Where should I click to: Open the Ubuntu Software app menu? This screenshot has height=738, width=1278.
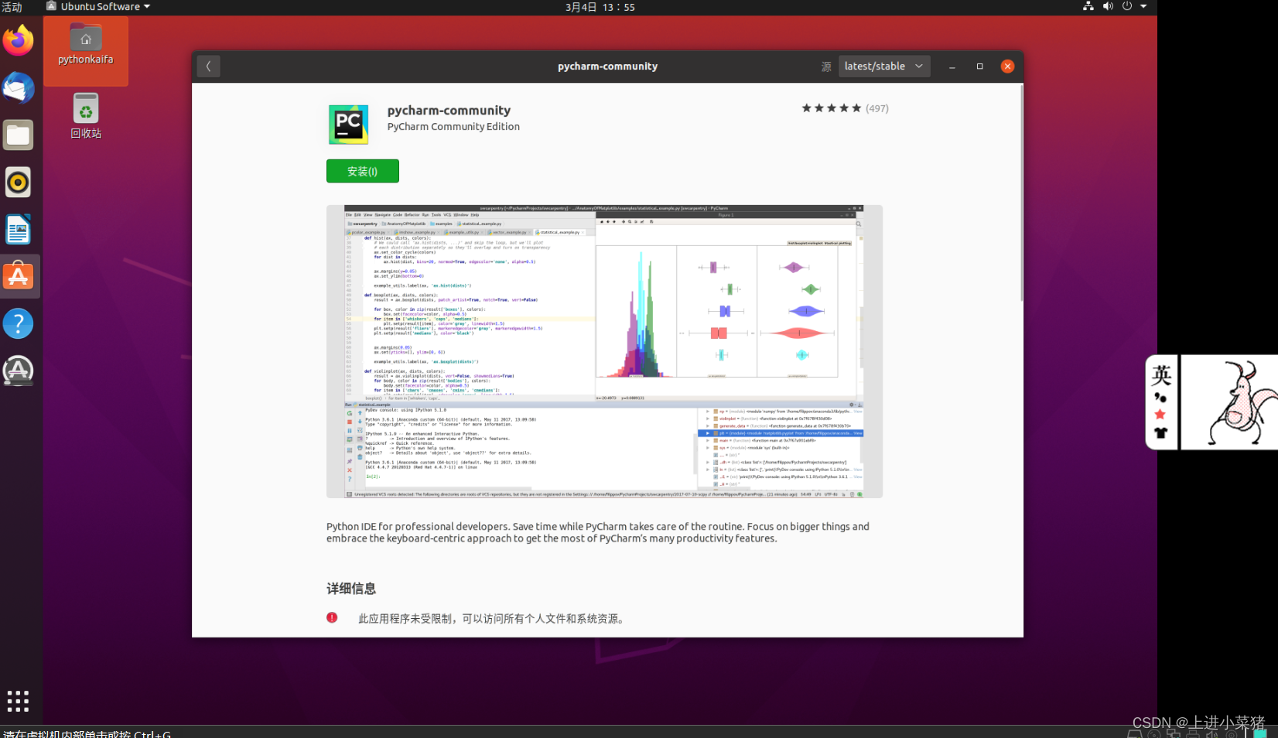[x=98, y=6]
